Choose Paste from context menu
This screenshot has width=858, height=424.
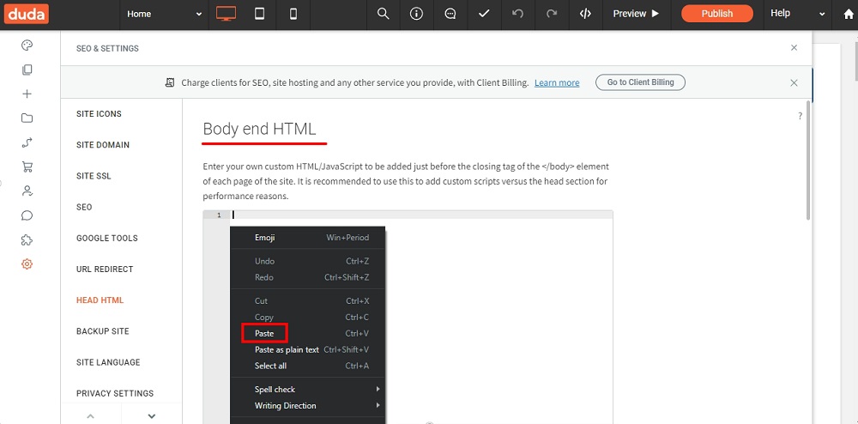(x=264, y=333)
